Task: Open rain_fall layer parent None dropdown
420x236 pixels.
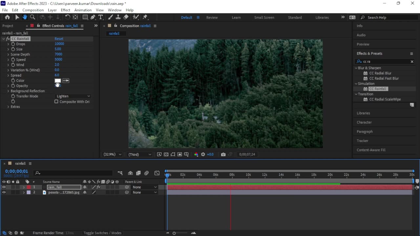Action: tap(144, 187)
